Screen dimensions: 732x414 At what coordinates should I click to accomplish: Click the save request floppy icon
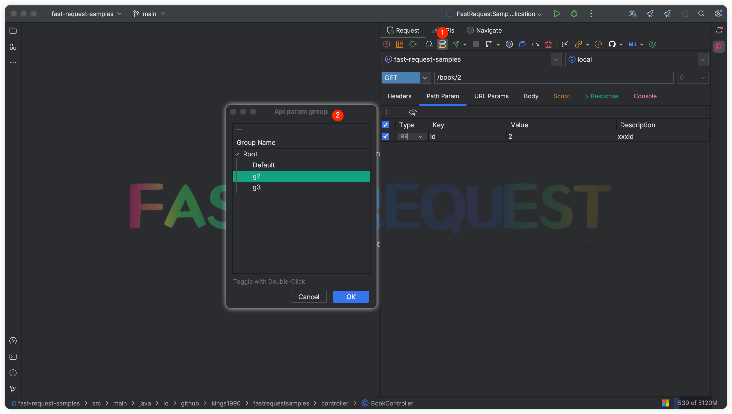click(x=489, y=44)
